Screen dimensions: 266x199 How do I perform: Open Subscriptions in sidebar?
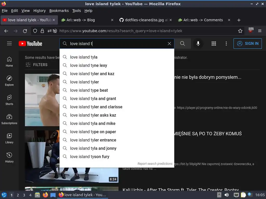pos(9,119)
